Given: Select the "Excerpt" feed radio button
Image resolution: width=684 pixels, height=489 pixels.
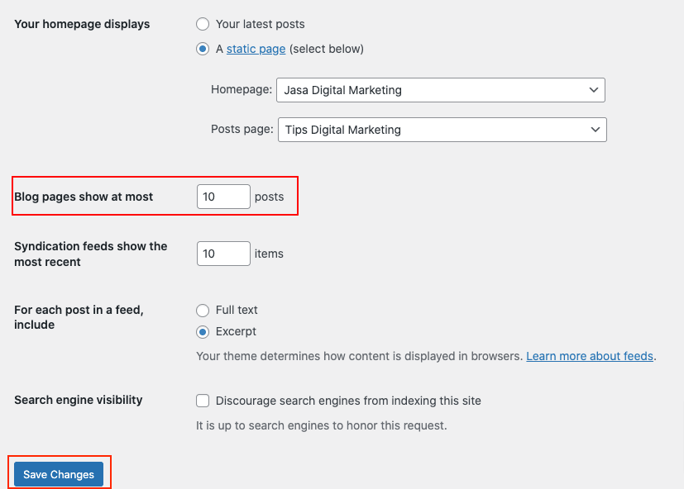Looking at the screenshot, I should coord(203,331).
